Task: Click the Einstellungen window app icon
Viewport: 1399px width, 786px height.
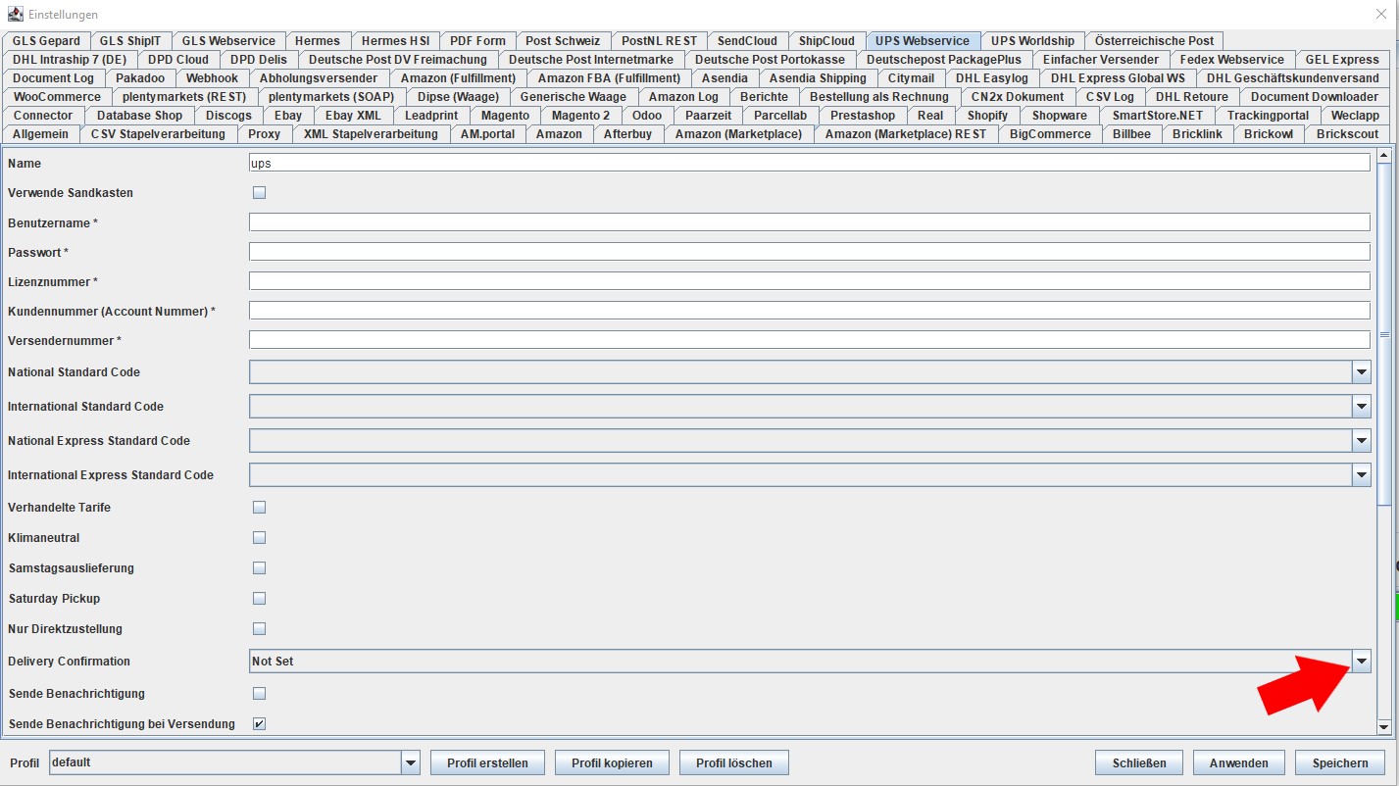Action: 14,14
